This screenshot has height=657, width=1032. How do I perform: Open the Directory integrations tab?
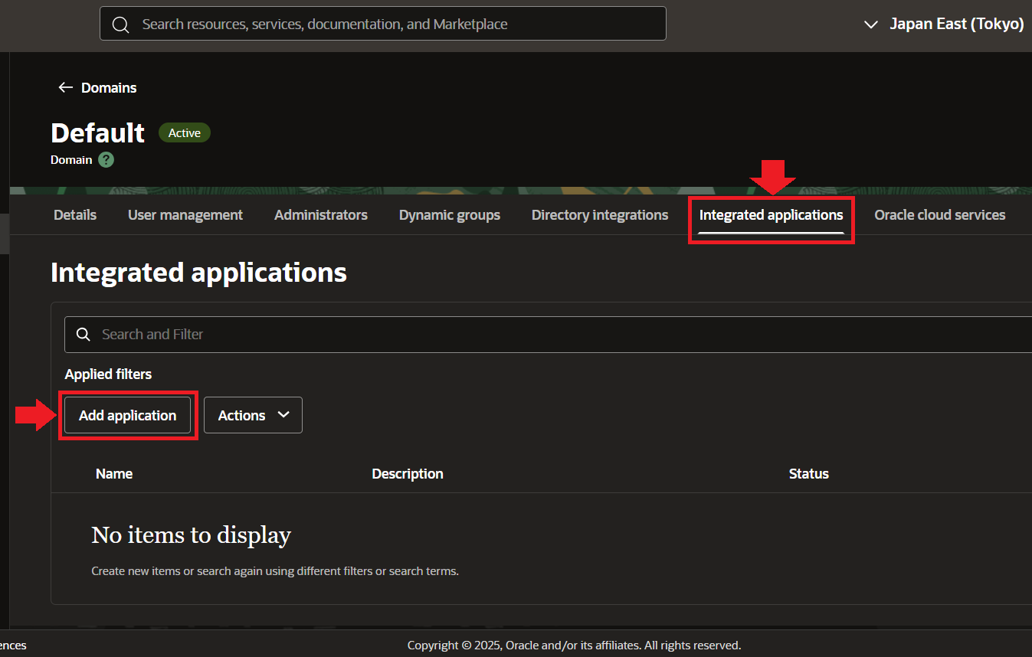pyautogui.click(x=599, y=215)
